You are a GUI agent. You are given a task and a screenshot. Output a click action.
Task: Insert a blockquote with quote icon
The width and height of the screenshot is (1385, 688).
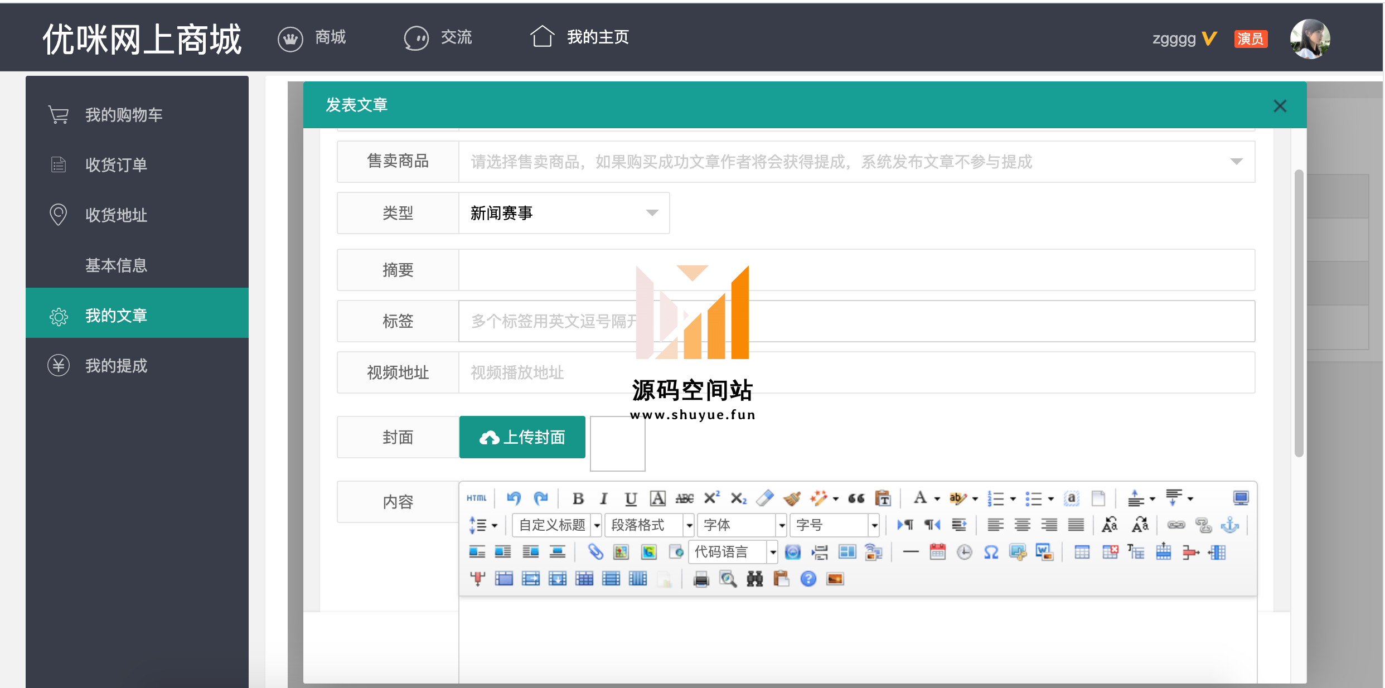[856, 498]
